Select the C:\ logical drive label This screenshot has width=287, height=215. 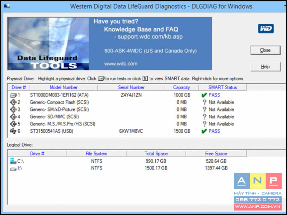[20, 161]
